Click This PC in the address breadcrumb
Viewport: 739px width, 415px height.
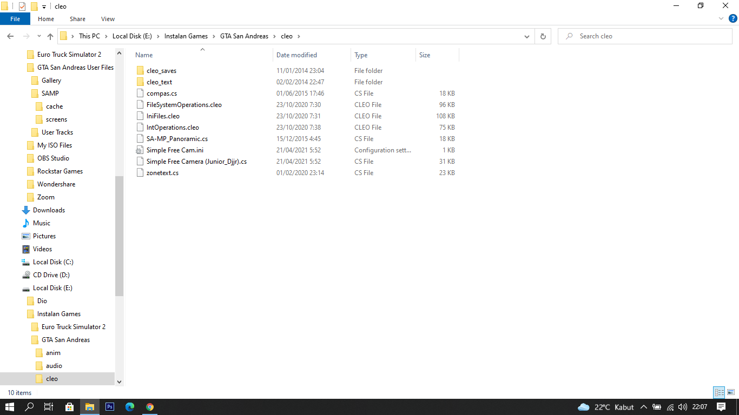pyautogui.click(x=89, y=36)
